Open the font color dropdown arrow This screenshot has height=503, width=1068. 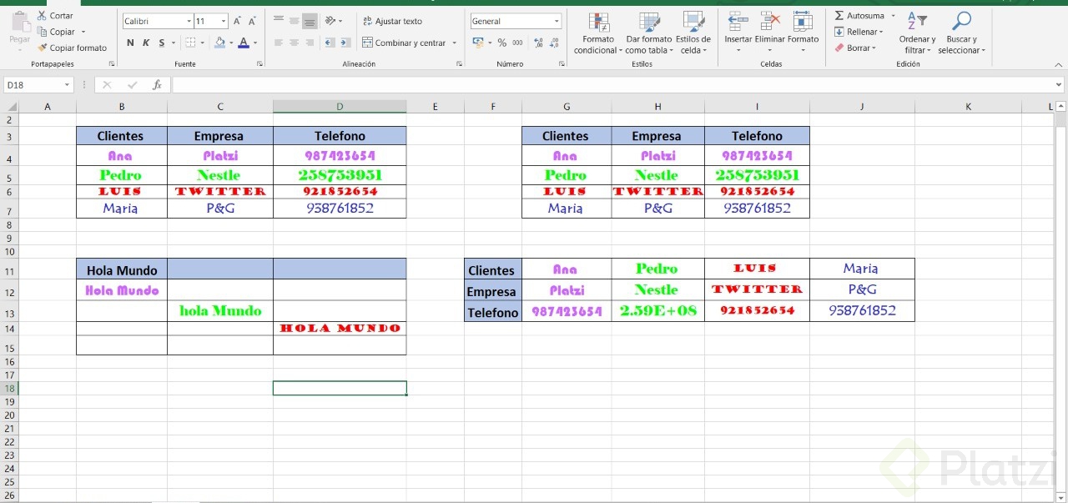254,43
